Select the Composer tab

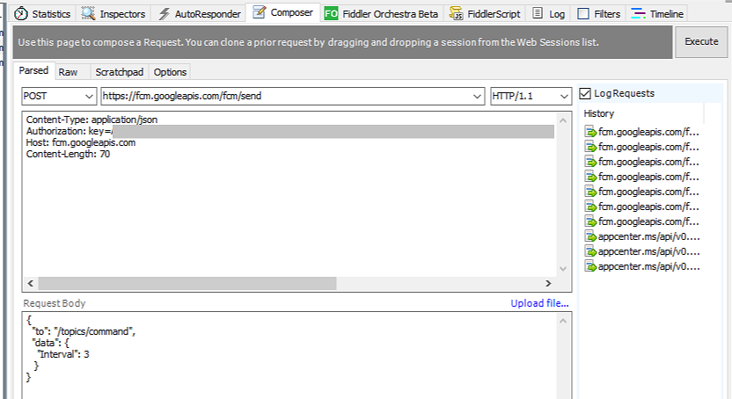[283, 12]
